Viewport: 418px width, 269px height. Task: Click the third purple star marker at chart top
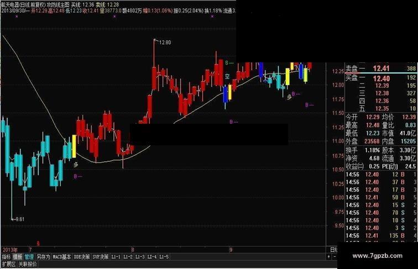point(212,17)
